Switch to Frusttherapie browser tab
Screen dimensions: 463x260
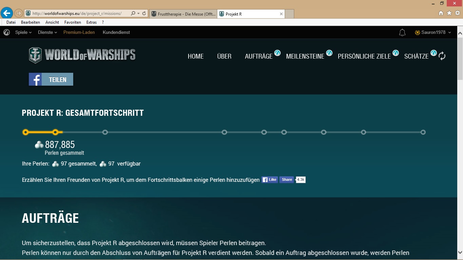[183, 14]
